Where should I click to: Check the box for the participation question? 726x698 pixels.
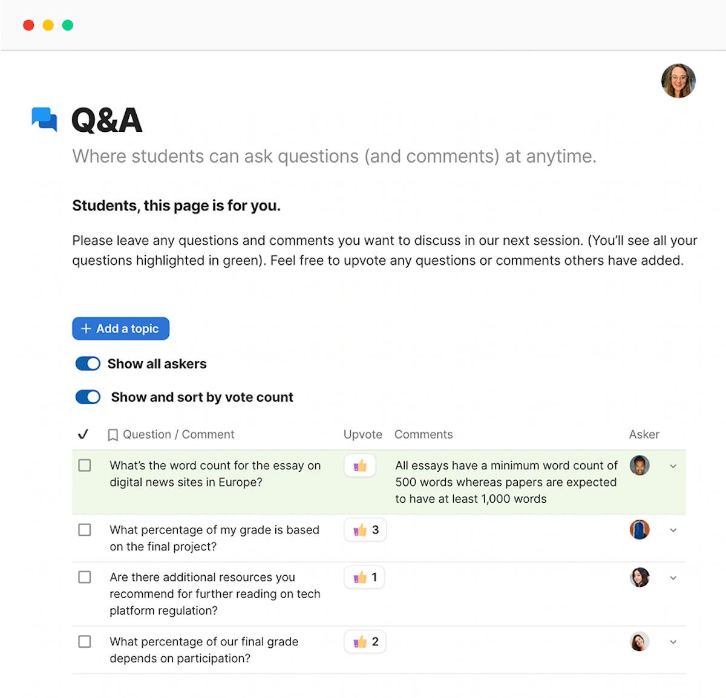click(x=85, y=642)
